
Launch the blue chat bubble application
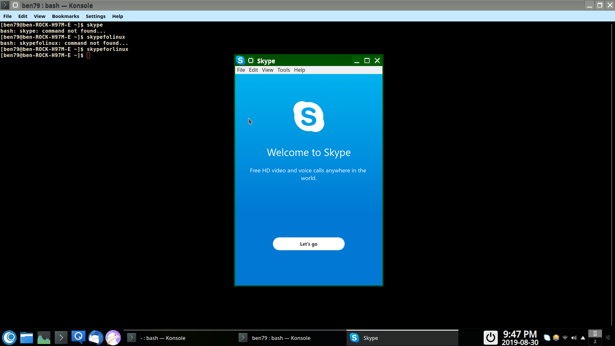(x=78, y=338)
